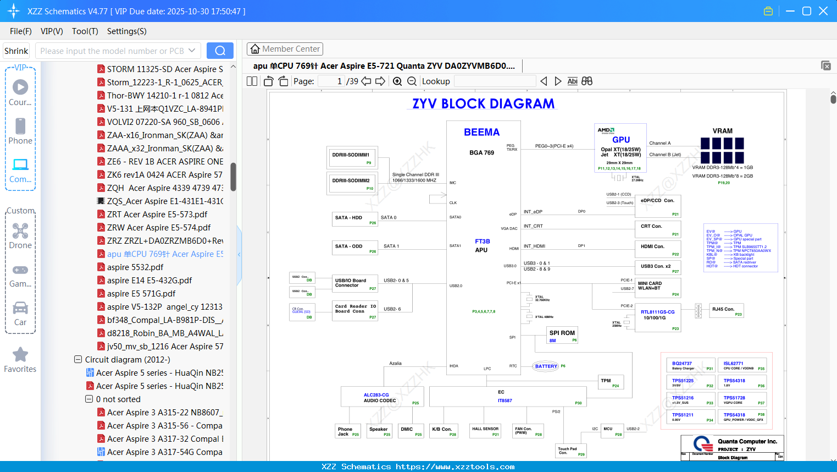Toggle the two-page layout view icon
This screenshot has height=472, width=837.
pos(252,81)
